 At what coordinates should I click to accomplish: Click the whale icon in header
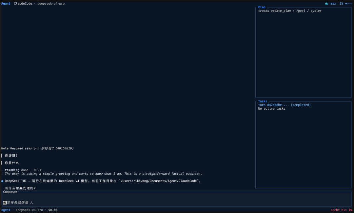[x=326, y=3]
